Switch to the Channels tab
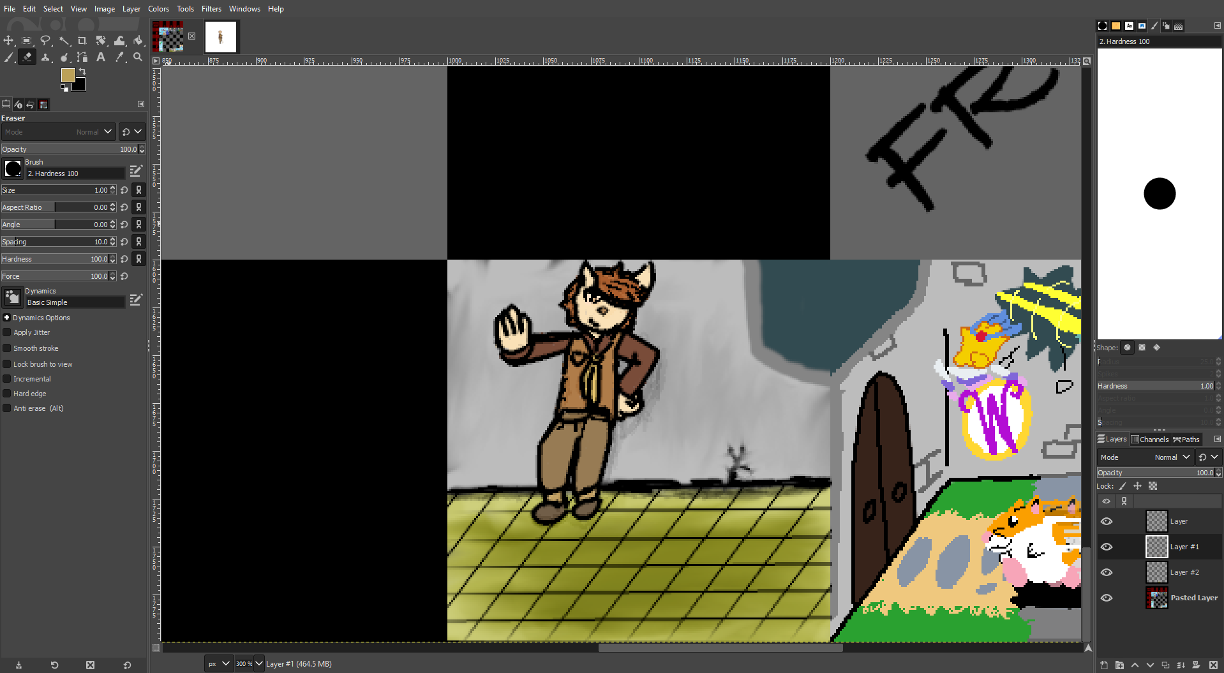 [x=1150, y=439]
